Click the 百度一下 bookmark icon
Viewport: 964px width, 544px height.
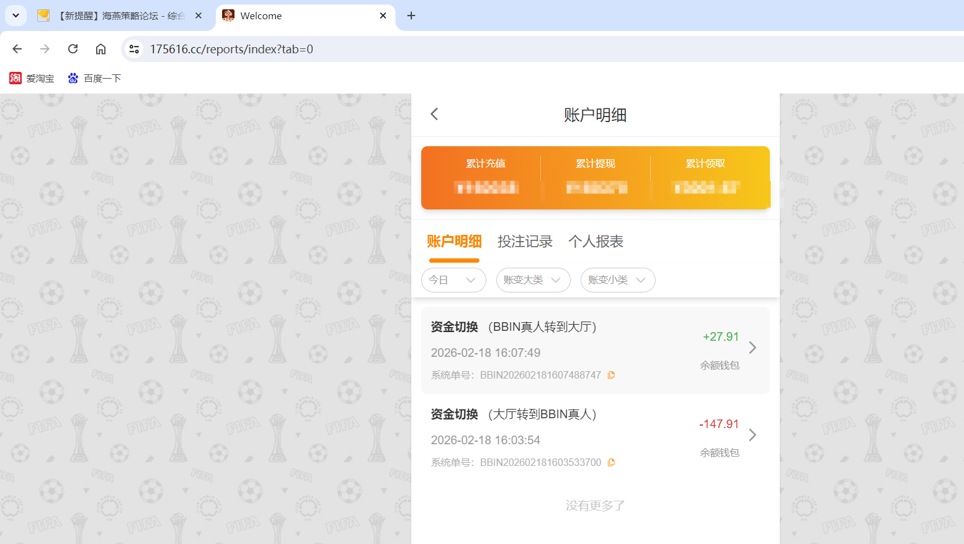(x=73, y=78)
